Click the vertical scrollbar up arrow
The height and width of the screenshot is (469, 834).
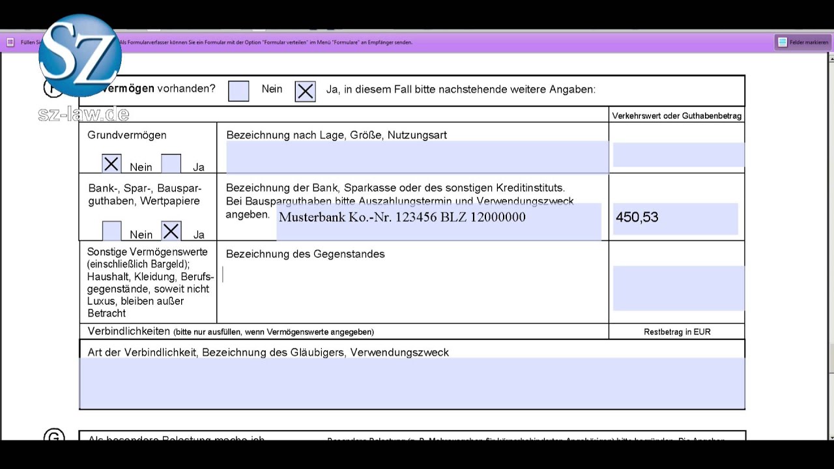coord(831,59)
